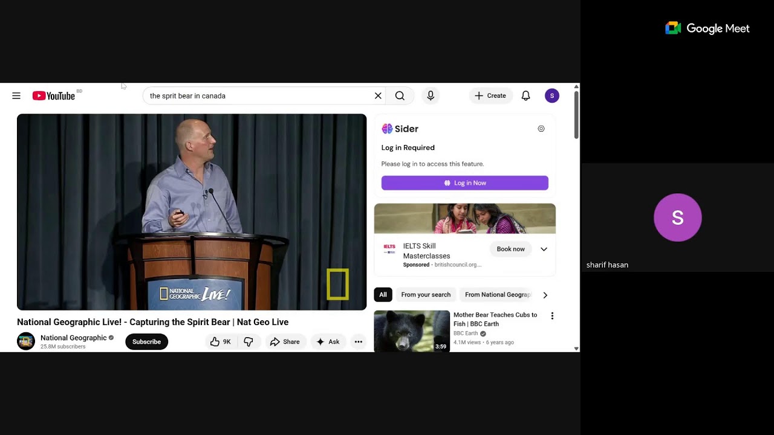The height and width of the screenshot is (435, 774).
Task: Open more actions ellipsis below video
Action: (x=359, y=342)
